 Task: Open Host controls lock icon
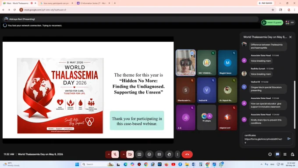[x=292, y=154]
